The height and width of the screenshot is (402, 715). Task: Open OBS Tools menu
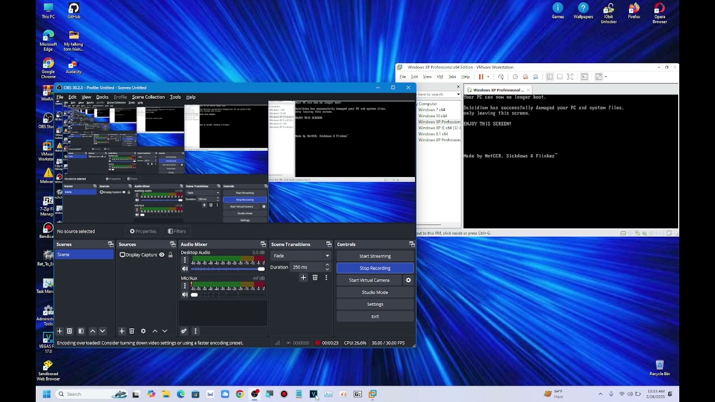175,97
